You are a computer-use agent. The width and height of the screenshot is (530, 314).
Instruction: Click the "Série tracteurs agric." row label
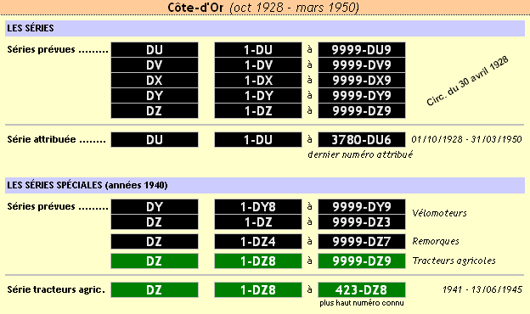[x=56, y=289]
